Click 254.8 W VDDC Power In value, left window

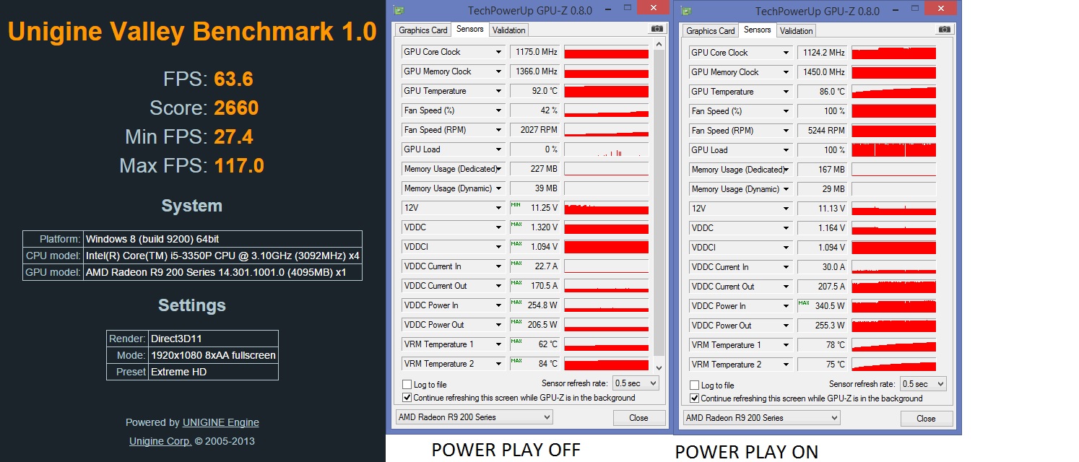point(535,305)
